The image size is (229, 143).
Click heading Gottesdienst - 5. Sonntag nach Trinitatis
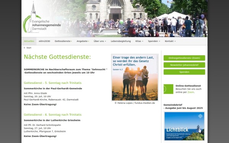point(53,83)
